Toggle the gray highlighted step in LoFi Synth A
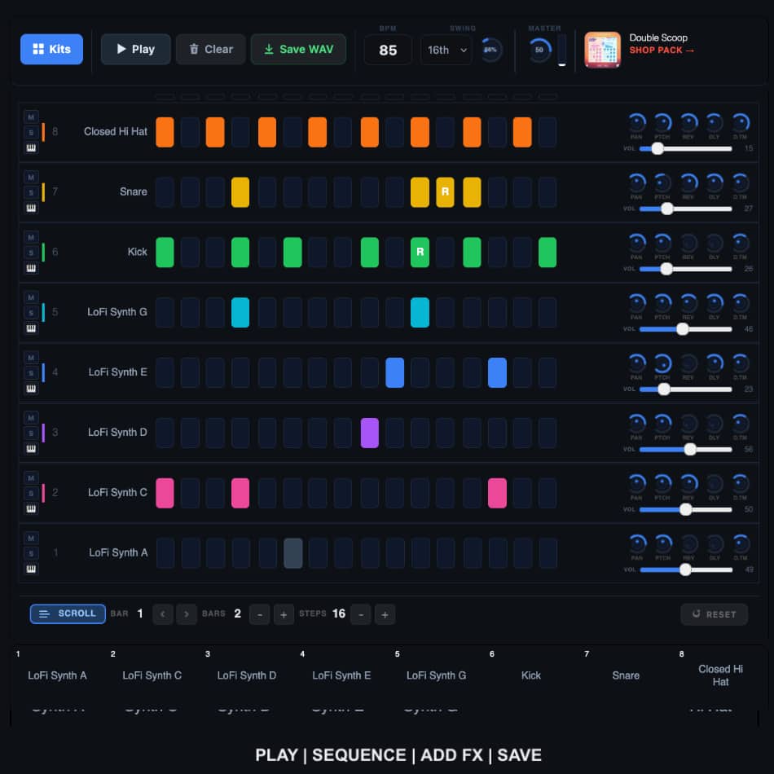Screen dimensions: 774x774 293,553
